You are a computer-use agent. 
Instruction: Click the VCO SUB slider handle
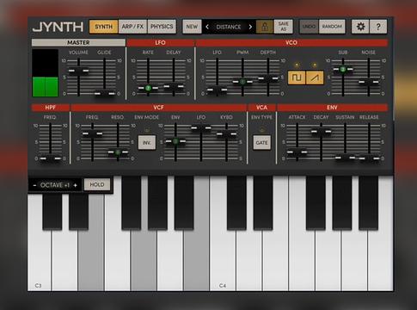coord(343,69)
